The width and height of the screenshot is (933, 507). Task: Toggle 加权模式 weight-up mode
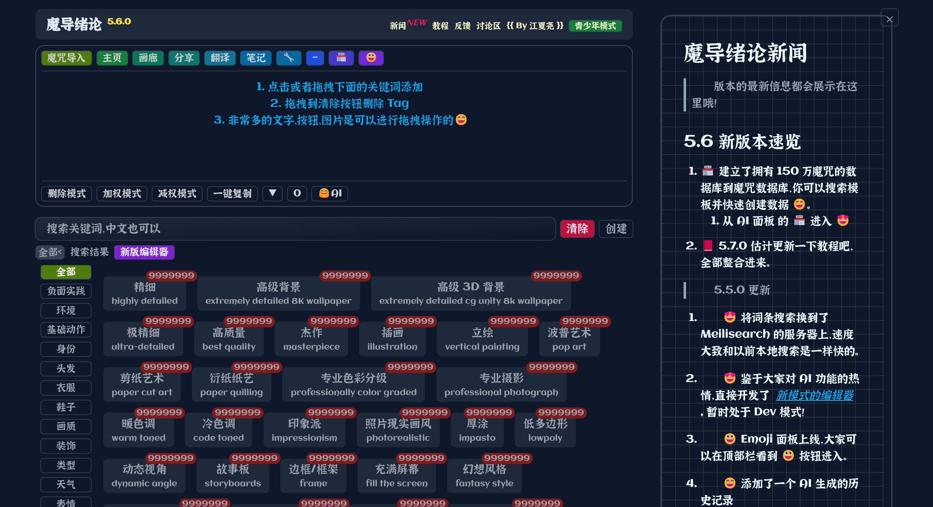point(122,194)
